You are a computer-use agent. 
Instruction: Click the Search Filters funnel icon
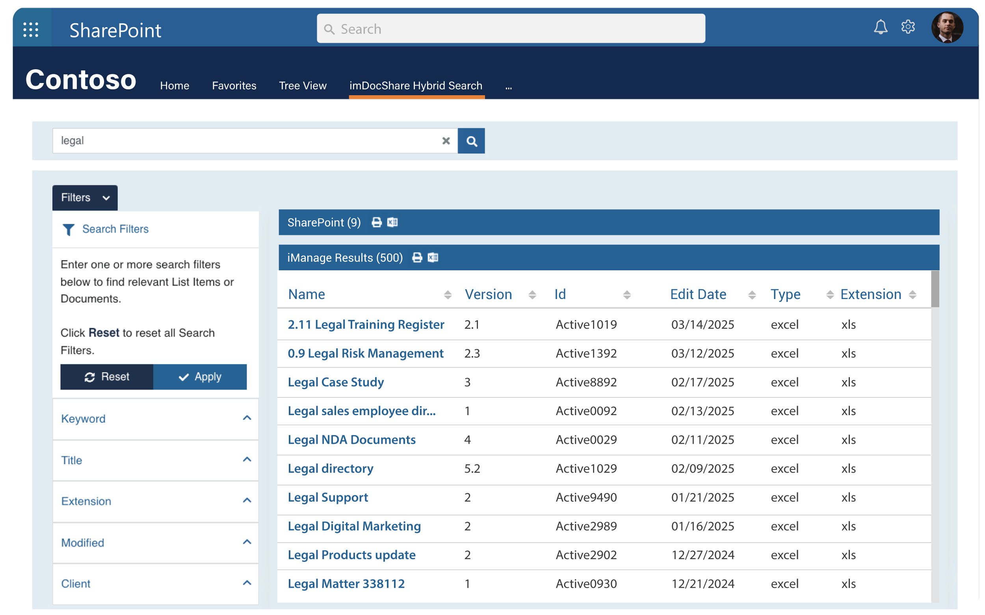tap(69, 229)
